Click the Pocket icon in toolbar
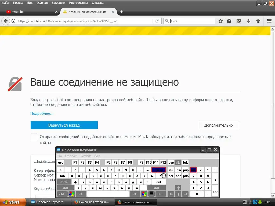 coord(239,21)
